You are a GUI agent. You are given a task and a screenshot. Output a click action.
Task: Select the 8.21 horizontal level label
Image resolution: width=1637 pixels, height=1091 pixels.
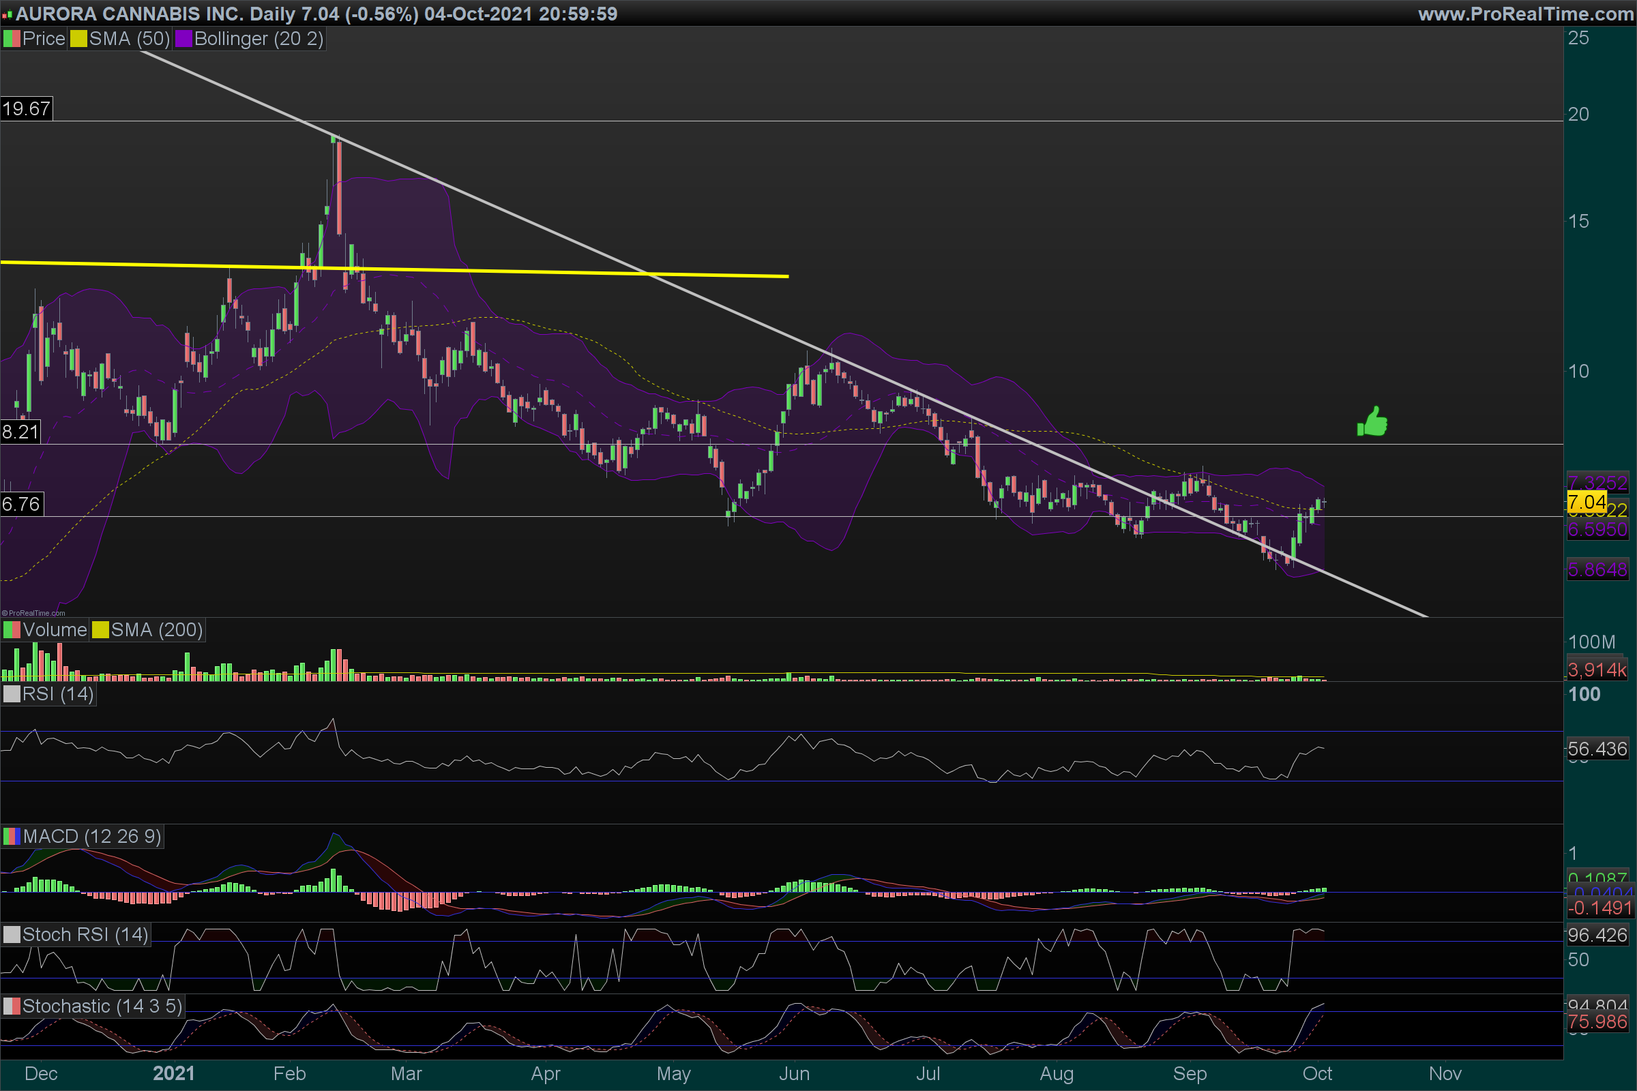tap(20, 432)
